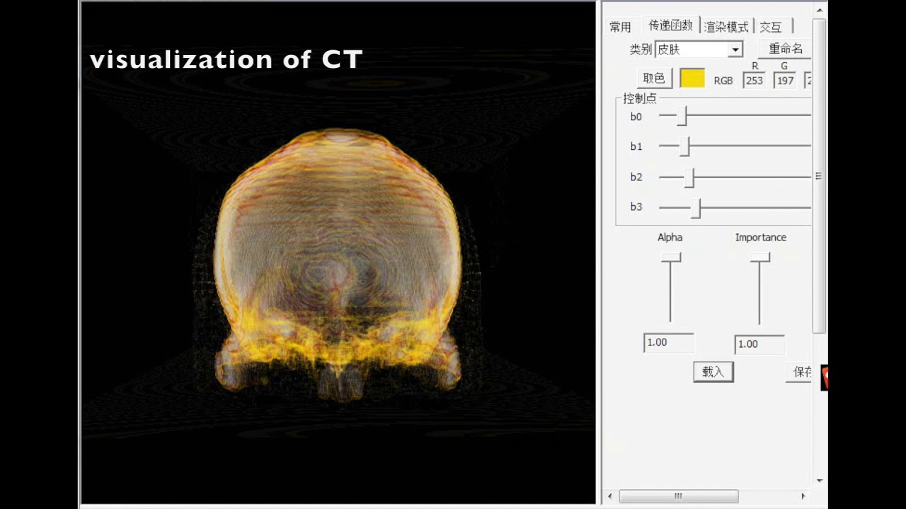The image size is (906, 509).
Task: Click the panel vertical scrollbar down arrow
Action: 820,481
